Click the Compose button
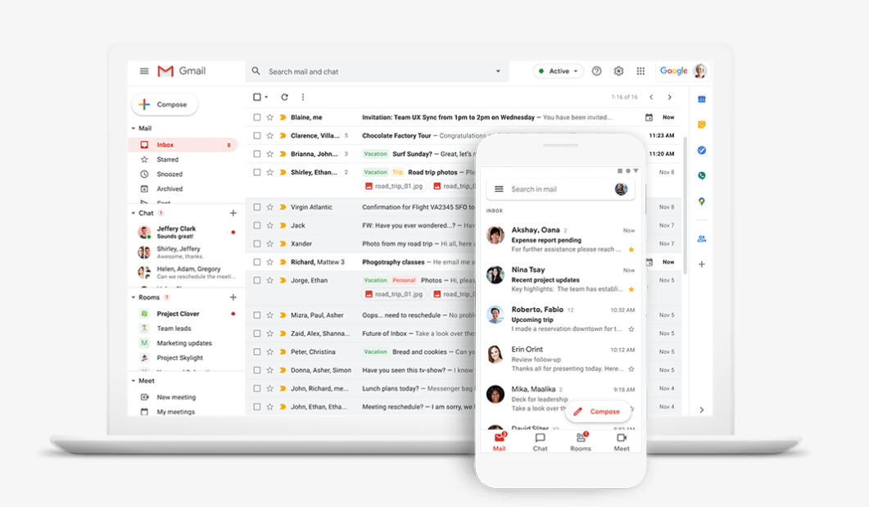The height and width of the screenshot is (507, 869). click(x=164, y=104)
